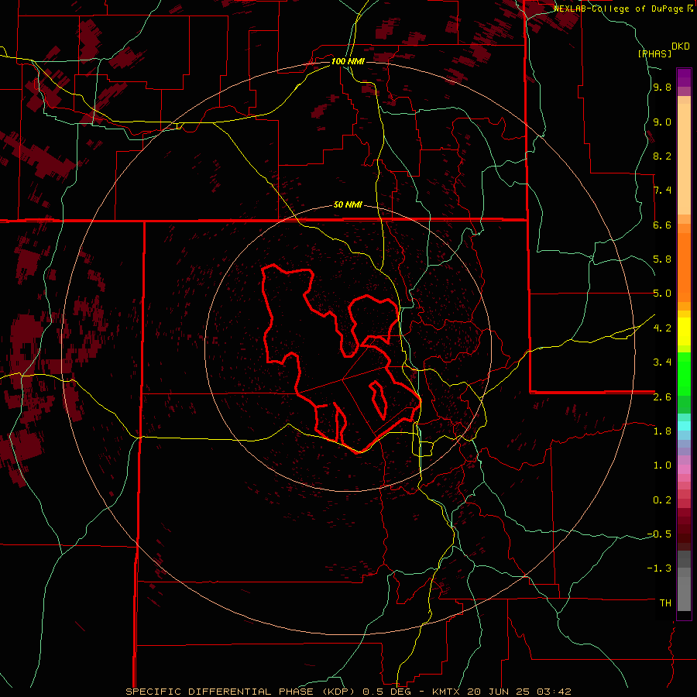Viewport: 697px width, 697px height.
Task: Pick the bright green color bar segment
Action: (x=684, y=374)
